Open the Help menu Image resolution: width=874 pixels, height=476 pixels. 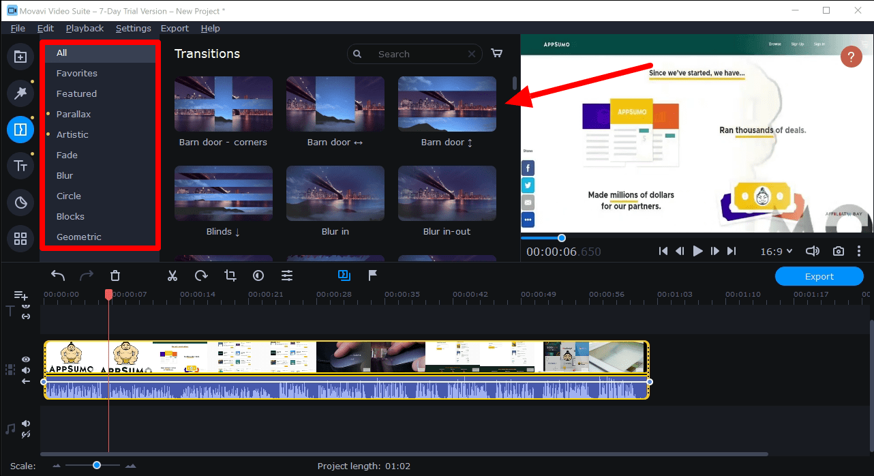[x=210, y=28]
